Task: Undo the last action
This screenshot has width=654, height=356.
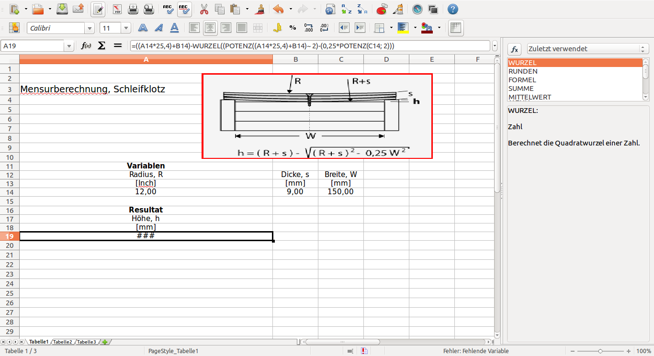Action: (279, 9)
